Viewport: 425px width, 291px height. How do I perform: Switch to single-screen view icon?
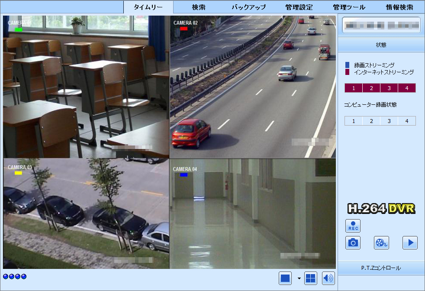(x=285, y=278)
